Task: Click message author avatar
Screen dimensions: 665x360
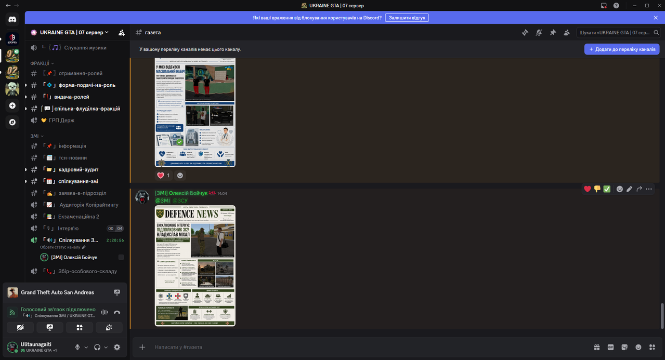Action: [142, 197]
